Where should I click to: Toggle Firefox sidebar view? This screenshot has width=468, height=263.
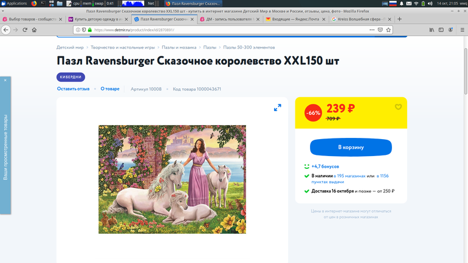click(441, 30)
